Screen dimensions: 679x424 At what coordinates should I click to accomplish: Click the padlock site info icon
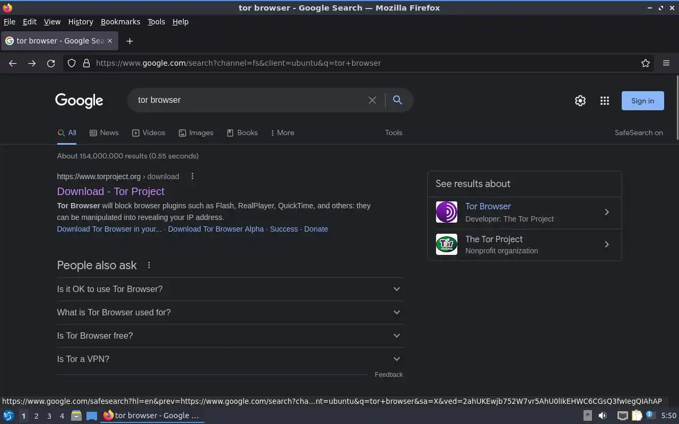point(86,63)
